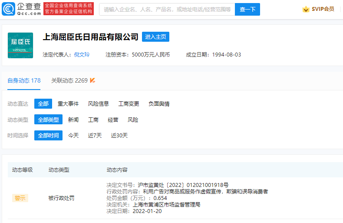Filter dynamic type by 工商
343x223 pixels.
click(x=93, y=120)
